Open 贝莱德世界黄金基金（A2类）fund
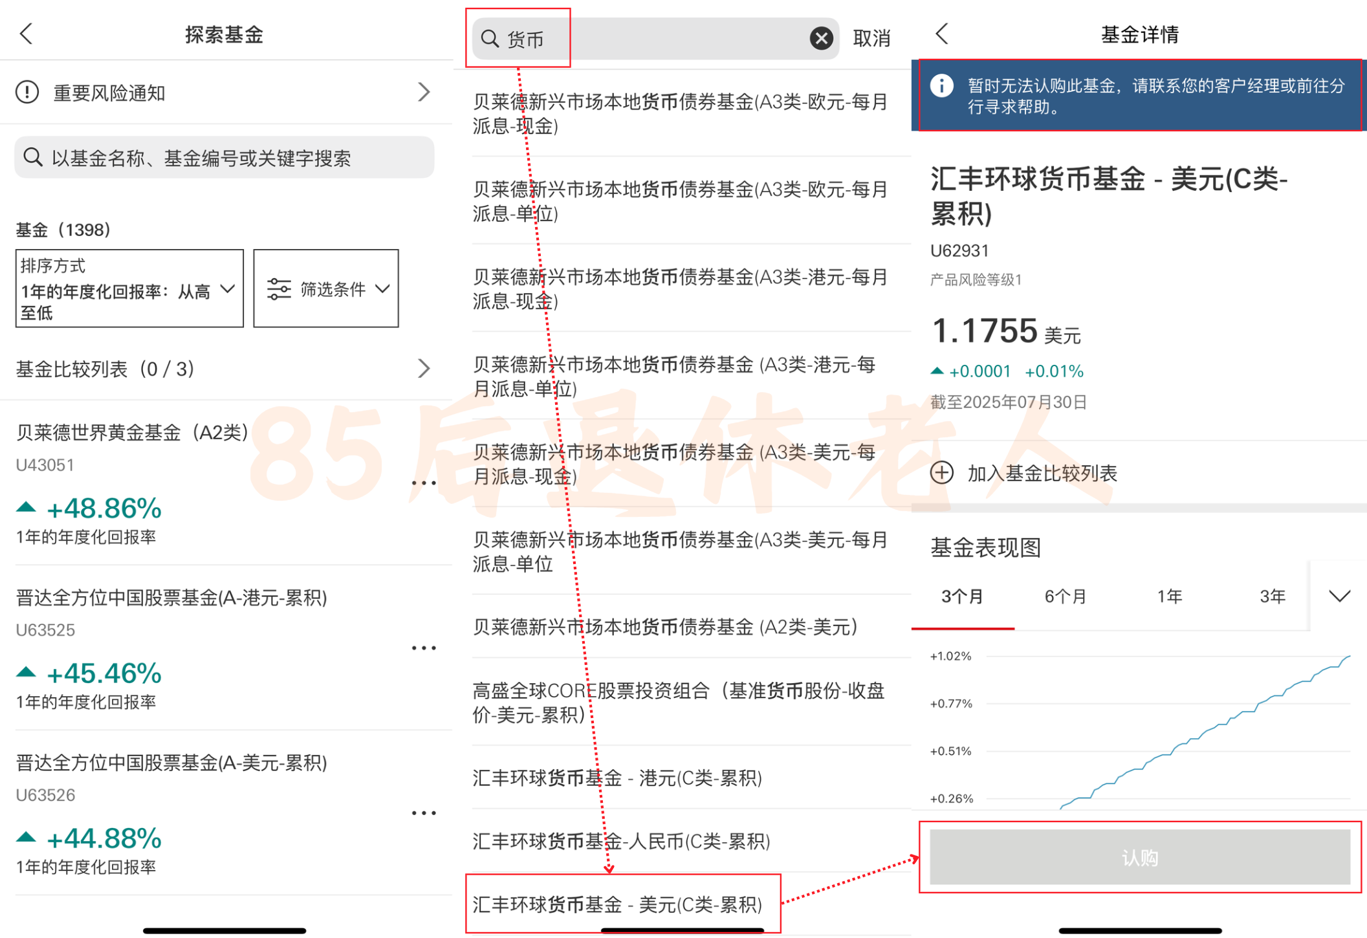1367x938 pixels. coord(132,432)
